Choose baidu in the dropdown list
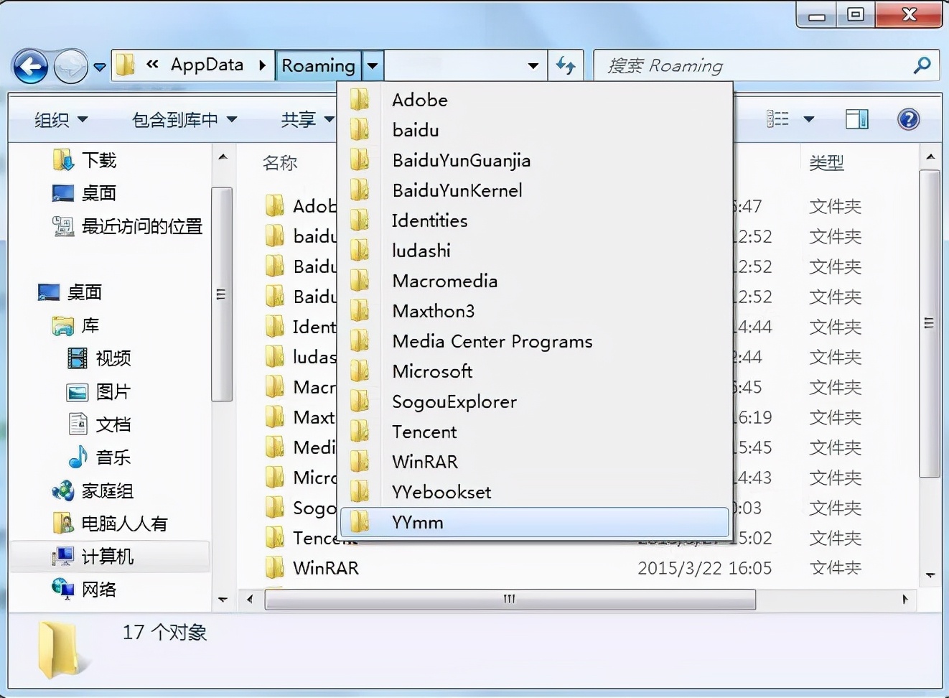The image size is (949, 698). point(536,130)
